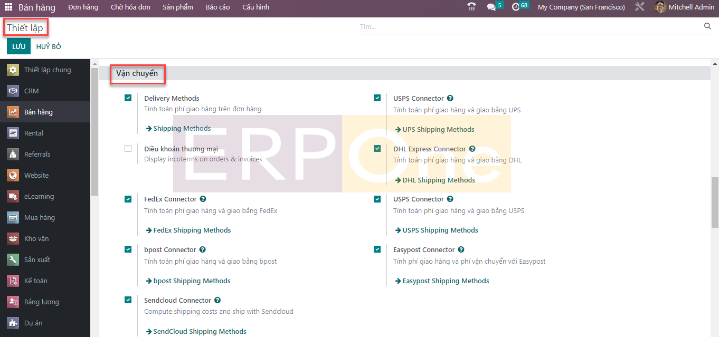Uncheck the Delivery Methods checkbox
This screenshot has height=337, width=719.
tap(128, 98)
